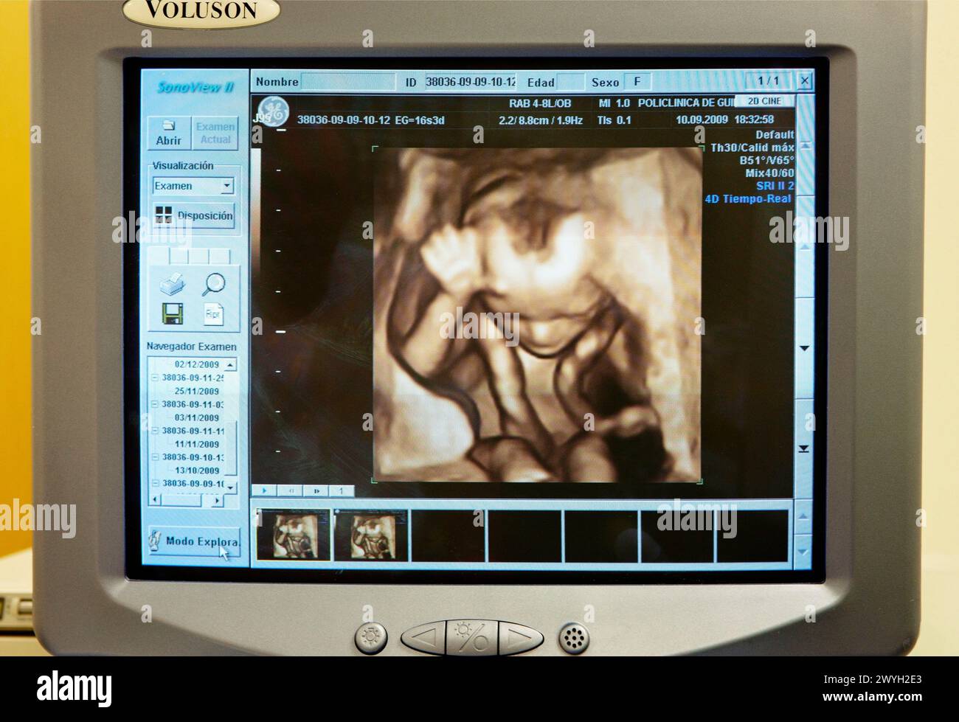Click the image pane page-down arrow
This screenshot has width=959, height=722.
pos(804,348)
